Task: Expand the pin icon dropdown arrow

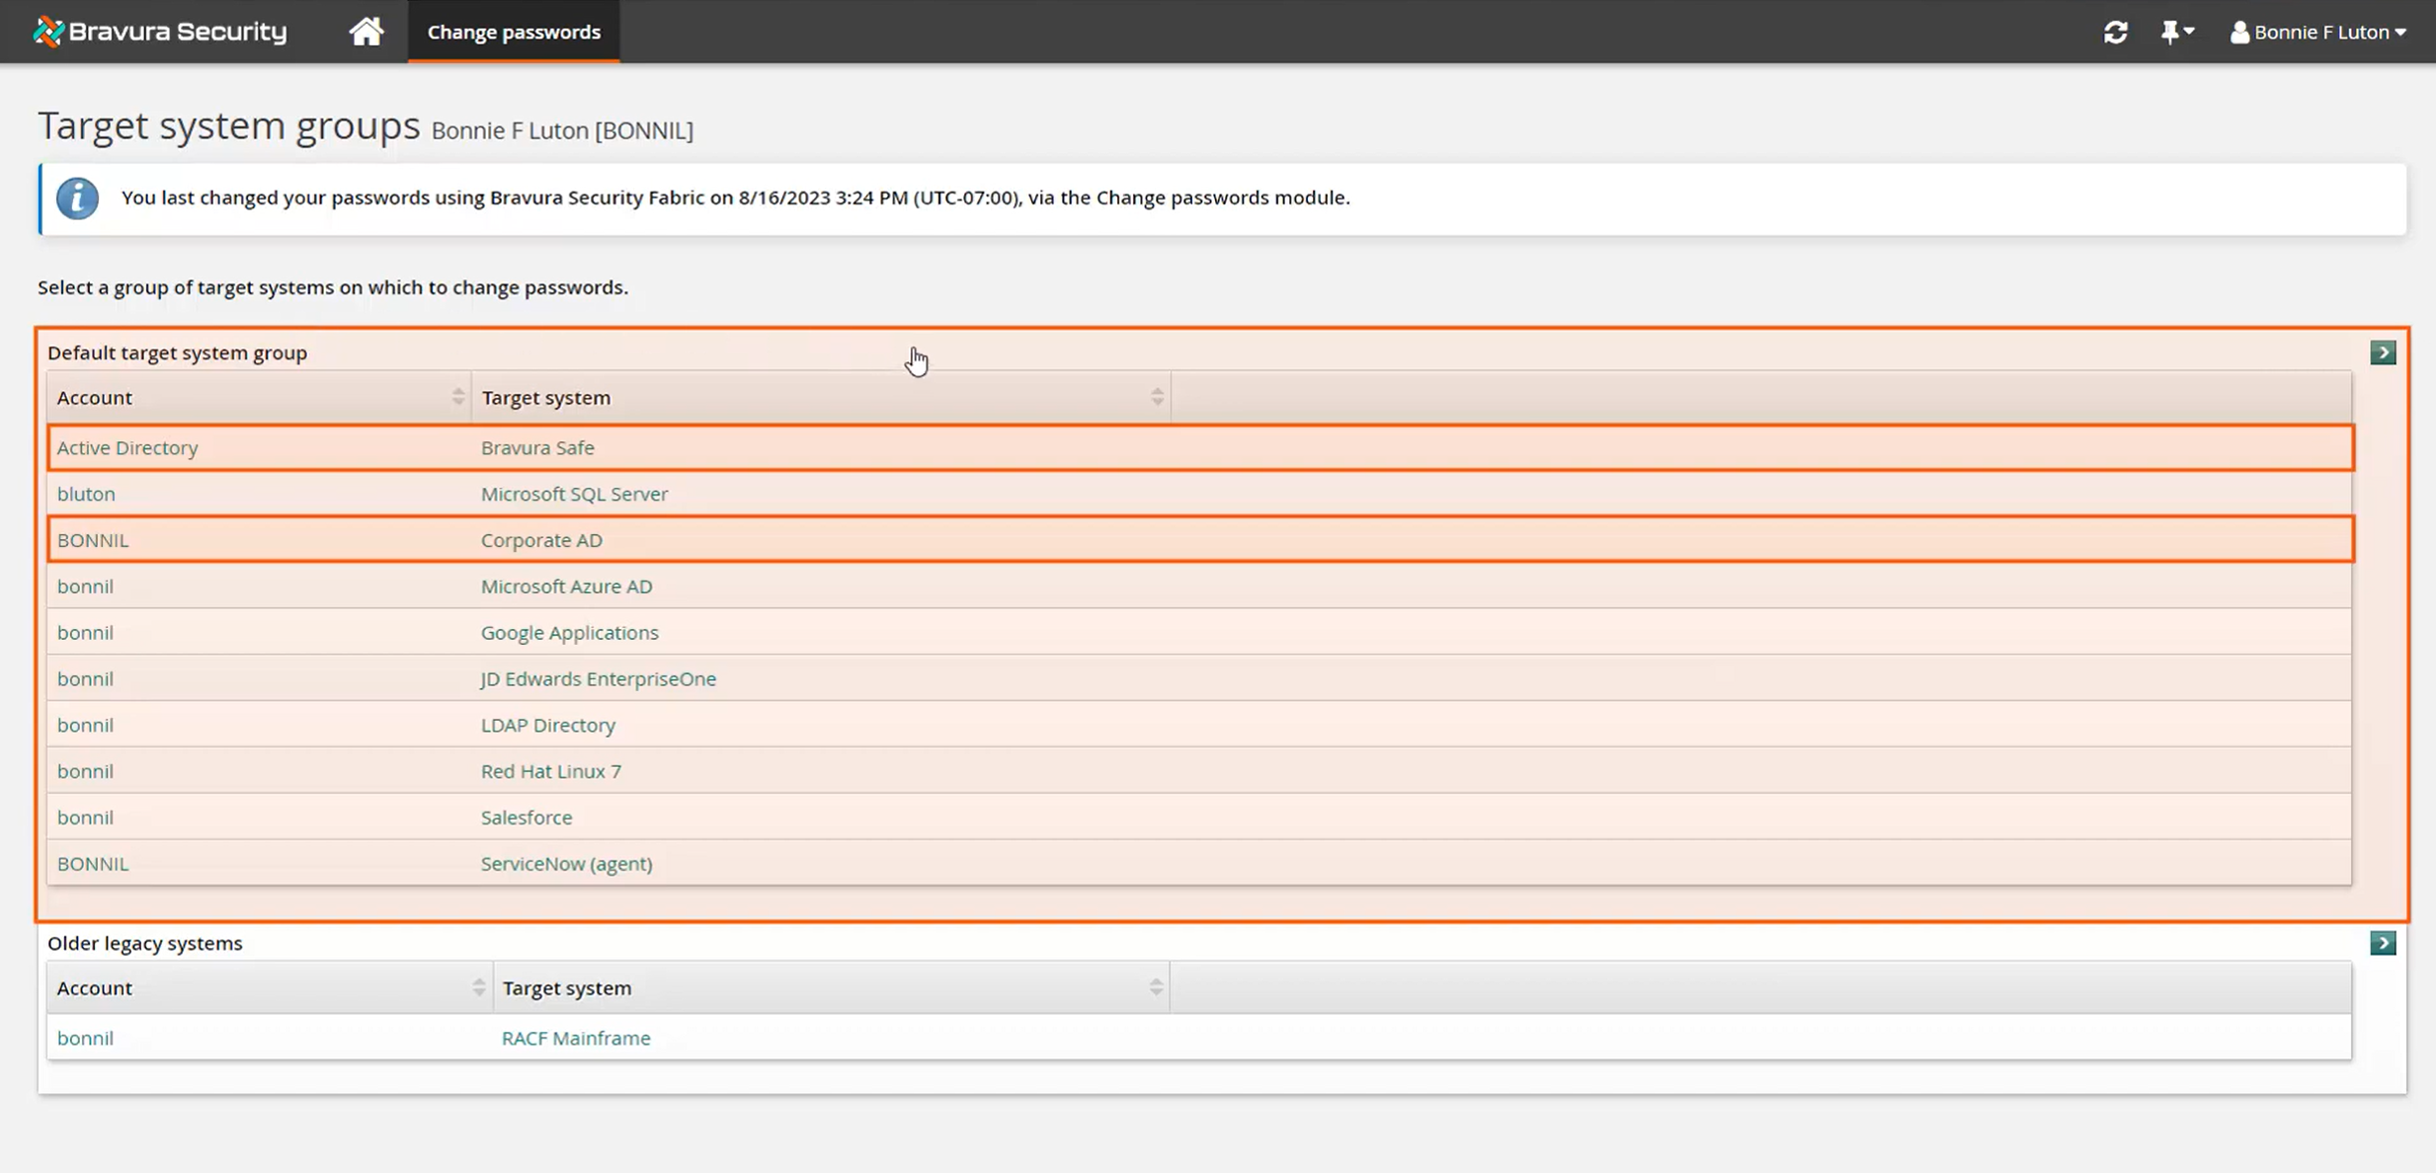Action: point(2191,32)
